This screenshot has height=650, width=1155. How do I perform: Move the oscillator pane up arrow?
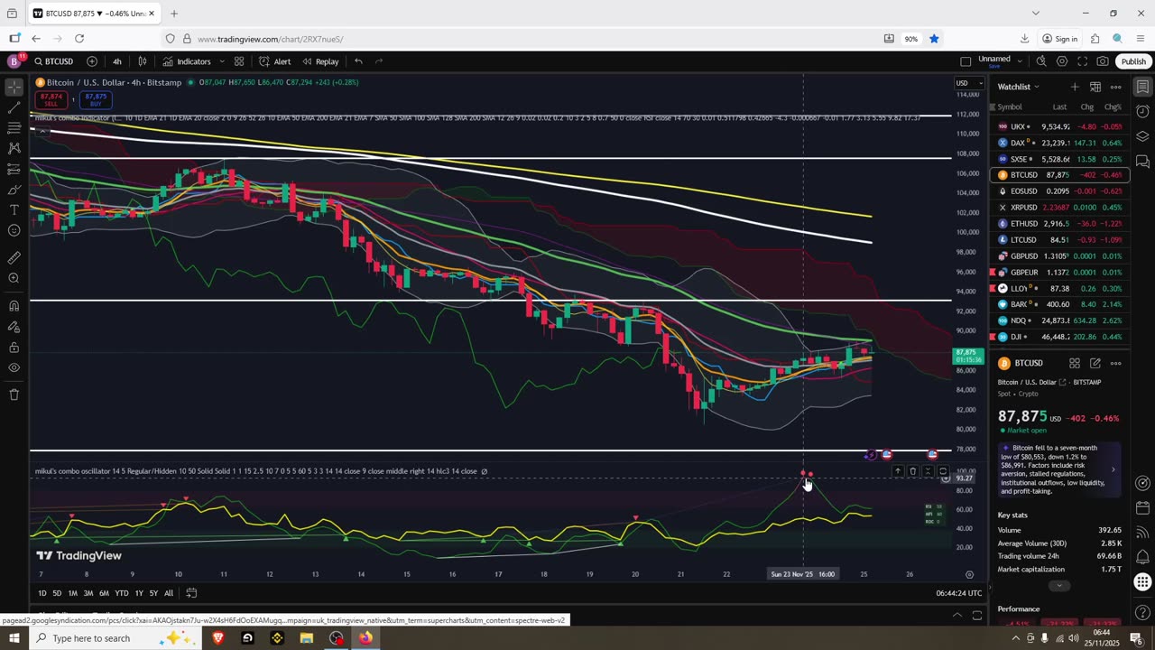click(898, 471)
